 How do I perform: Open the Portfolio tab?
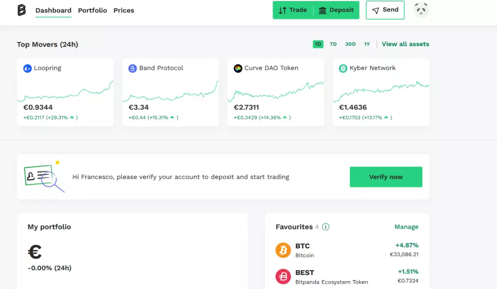(x=92, y=10)
